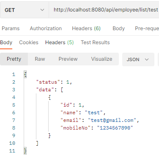The width and height of the screenshot is (159, 158).
Task: Click the request URL input field
Action: coord(104,10)
